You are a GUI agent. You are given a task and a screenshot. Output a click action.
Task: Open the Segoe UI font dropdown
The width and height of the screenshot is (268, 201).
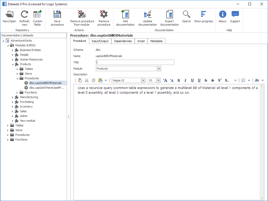point(143,80)
